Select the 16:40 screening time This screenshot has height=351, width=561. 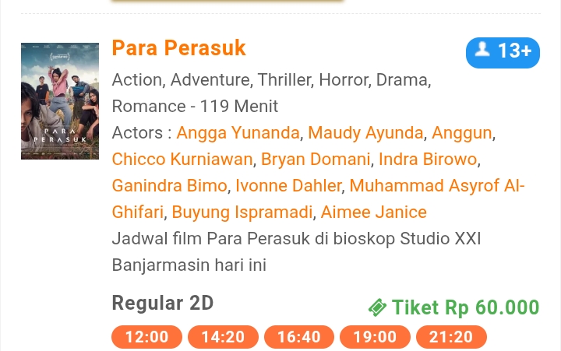pyautogui.click(x=299, y=337)
